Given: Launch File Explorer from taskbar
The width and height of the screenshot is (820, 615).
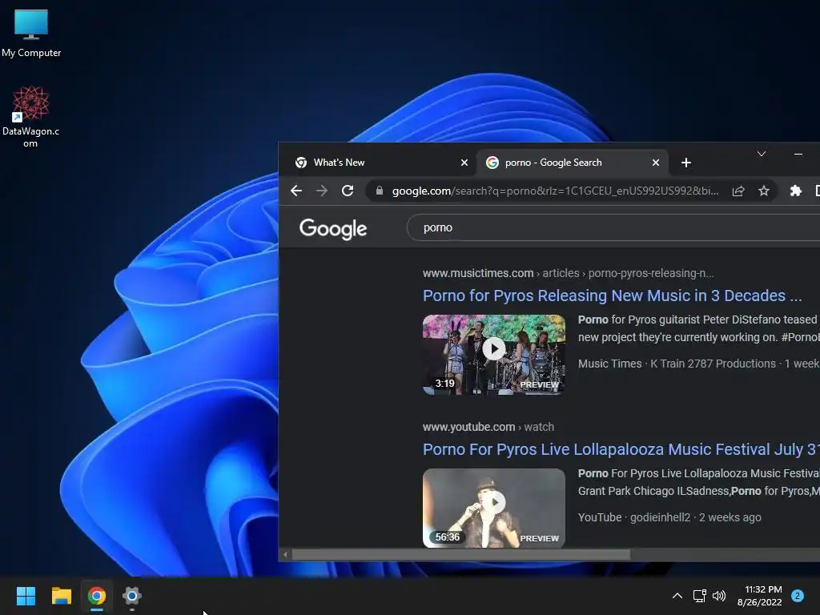Looking at the screenshot, I should point(61,596).
